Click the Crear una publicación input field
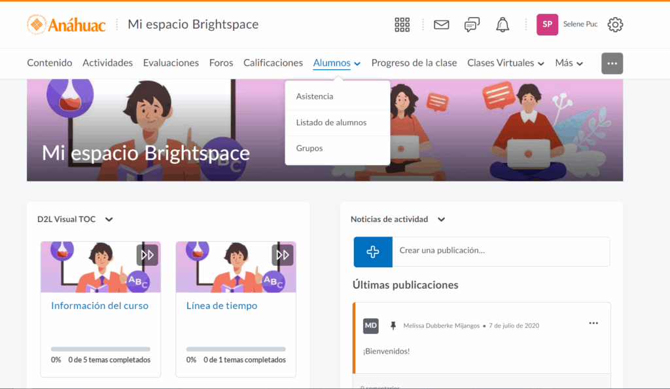 click(501, 251)
